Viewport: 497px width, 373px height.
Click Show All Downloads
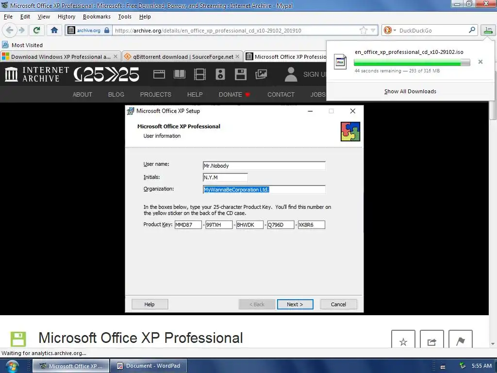(x=410, y=91)
